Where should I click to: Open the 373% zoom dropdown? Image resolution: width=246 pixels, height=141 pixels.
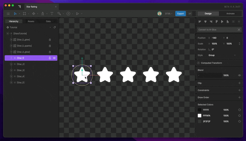point(169,14)
